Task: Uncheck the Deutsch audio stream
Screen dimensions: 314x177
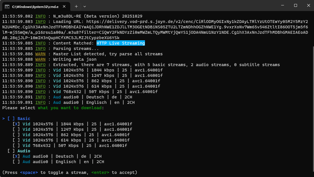Action: tap(16, 156)
